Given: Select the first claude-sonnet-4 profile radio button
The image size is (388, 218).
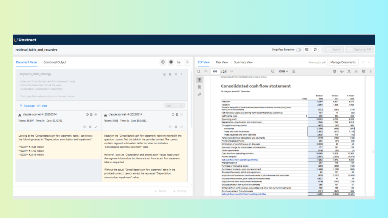Looking at the screenshot, I should (96, 114).
